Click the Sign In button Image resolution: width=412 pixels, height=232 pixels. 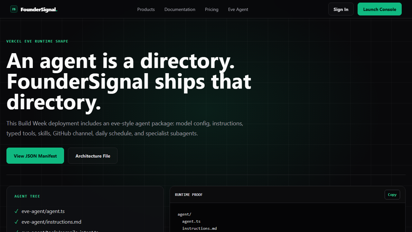click(341, 9)
